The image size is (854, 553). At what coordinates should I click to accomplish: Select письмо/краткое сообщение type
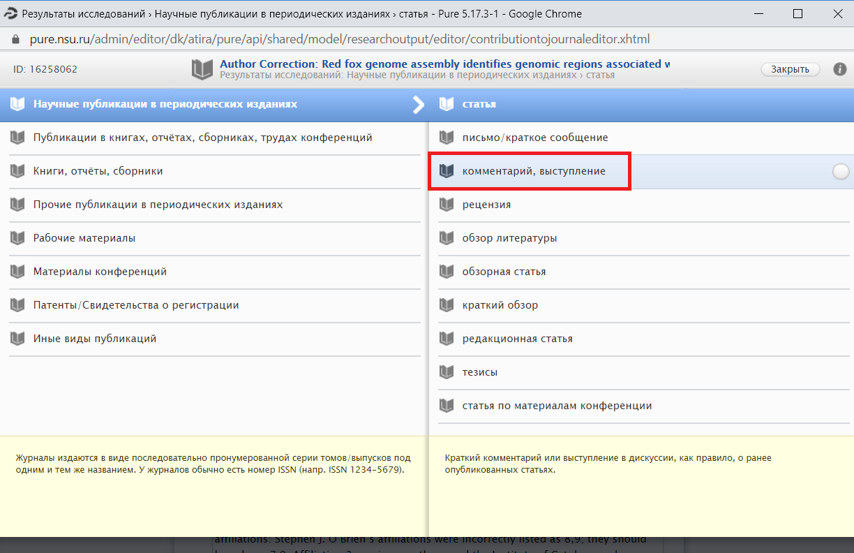pos(535,138)
